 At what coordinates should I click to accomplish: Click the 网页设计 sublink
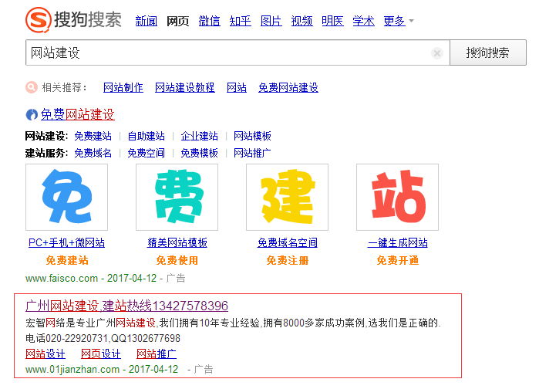coord(101,354)
